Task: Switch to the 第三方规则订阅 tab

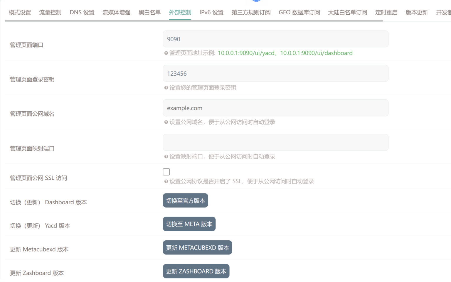Action: (251, 12)
